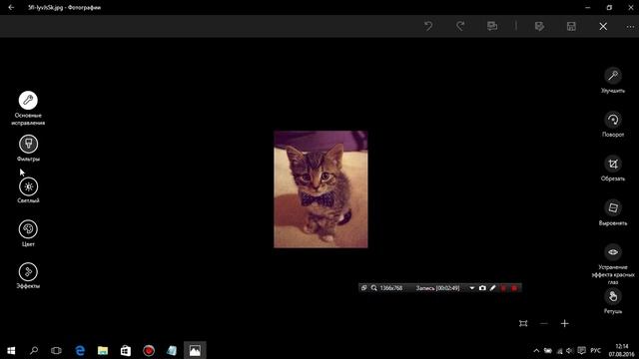Click the recorder window selection icon

pos(363,288)
